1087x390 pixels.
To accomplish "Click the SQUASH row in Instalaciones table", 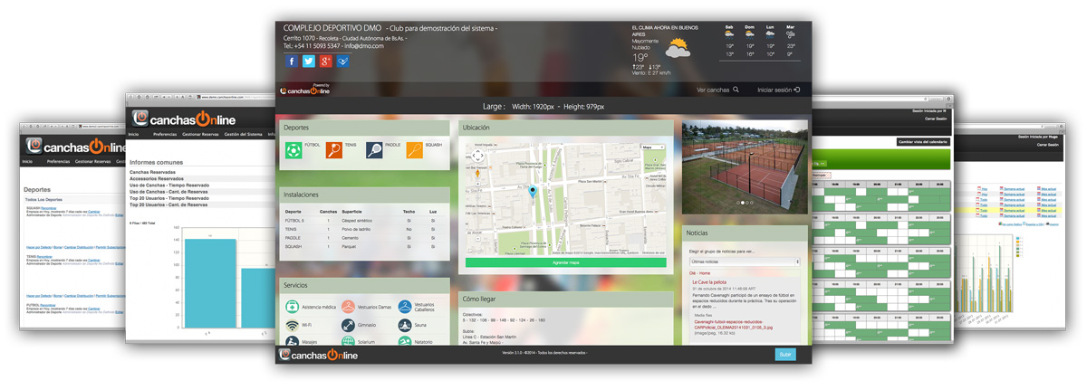I will [x=363, y=246].
